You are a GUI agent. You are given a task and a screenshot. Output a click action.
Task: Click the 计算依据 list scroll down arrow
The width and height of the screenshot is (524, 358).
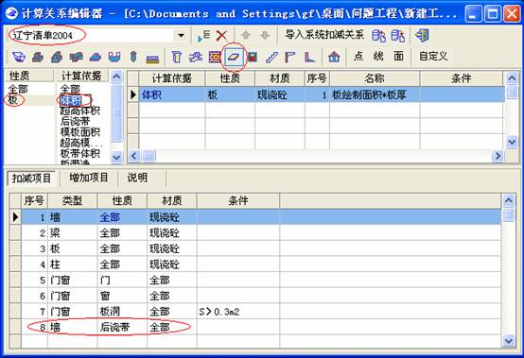pyautogui.click(x=116, y=157)
